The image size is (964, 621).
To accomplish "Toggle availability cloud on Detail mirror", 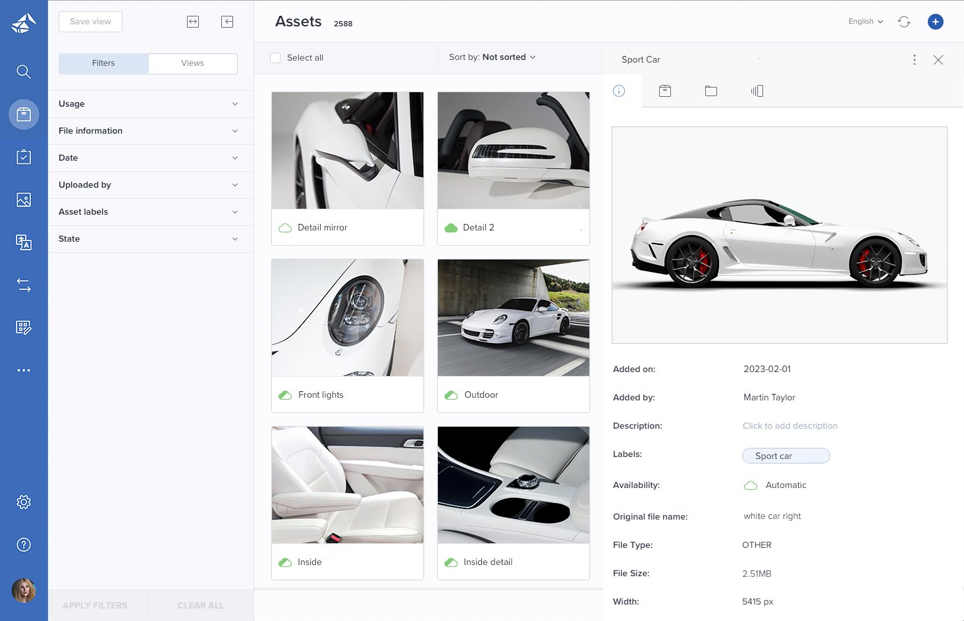I will [x=285, y=228].
